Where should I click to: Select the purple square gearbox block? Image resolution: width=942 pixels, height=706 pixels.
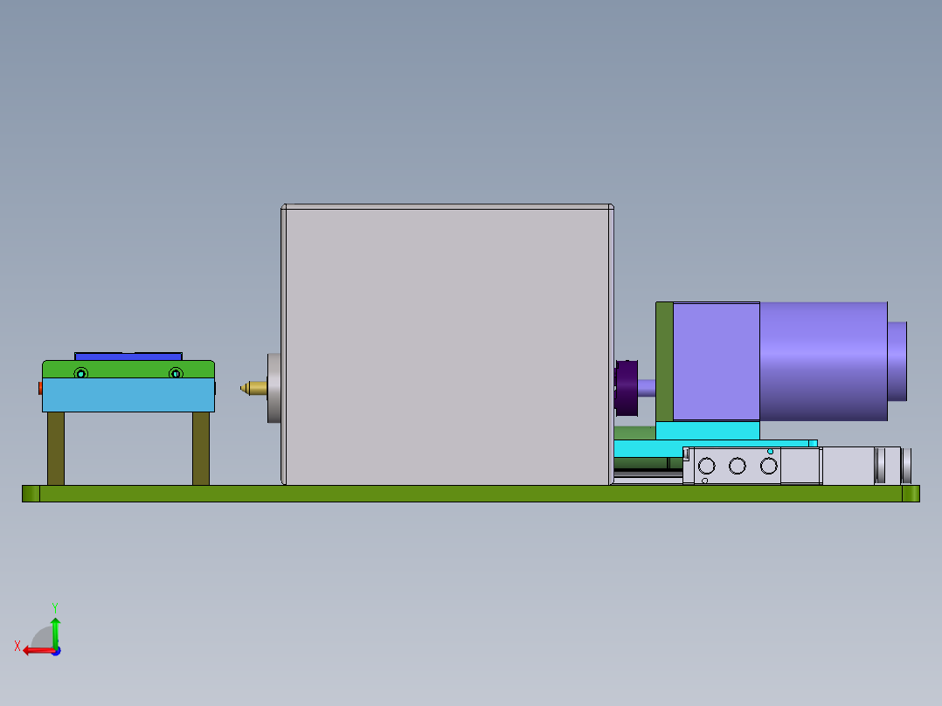tap(717, 361)
